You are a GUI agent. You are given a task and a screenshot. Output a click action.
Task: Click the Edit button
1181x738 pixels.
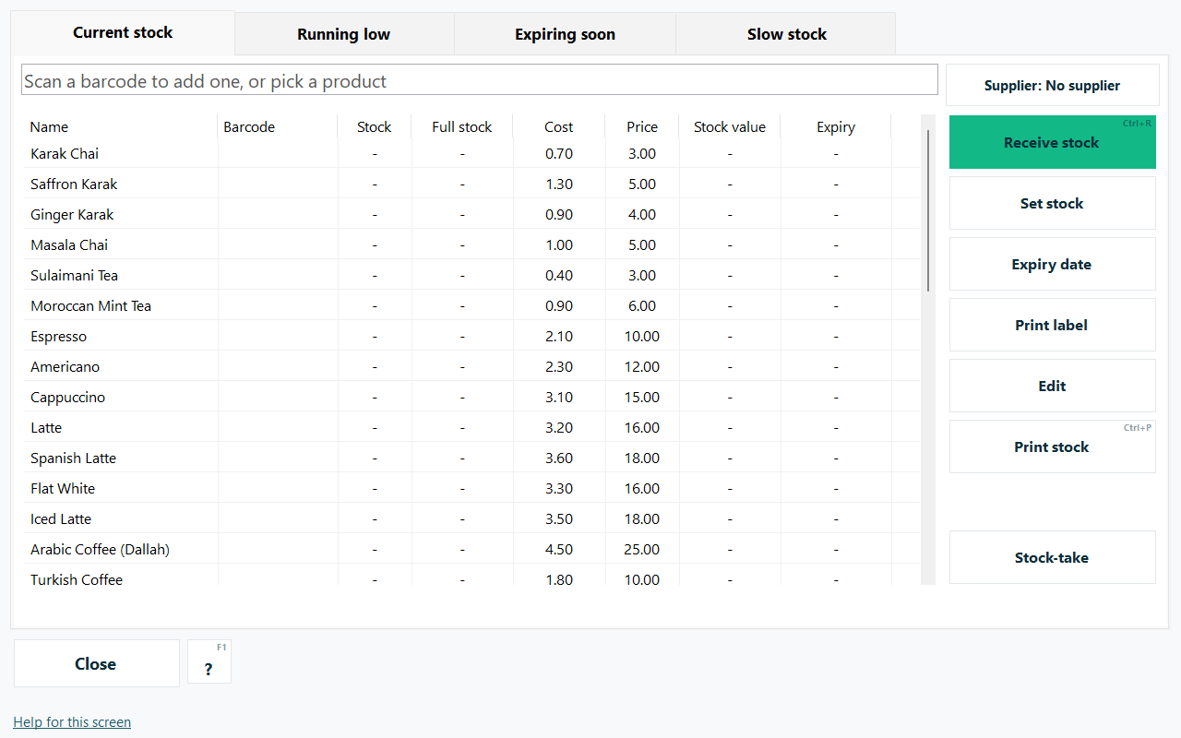[1052, 386]
